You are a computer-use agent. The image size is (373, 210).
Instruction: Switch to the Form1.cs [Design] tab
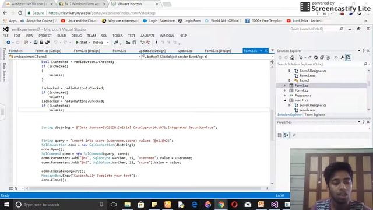point(48,51)
